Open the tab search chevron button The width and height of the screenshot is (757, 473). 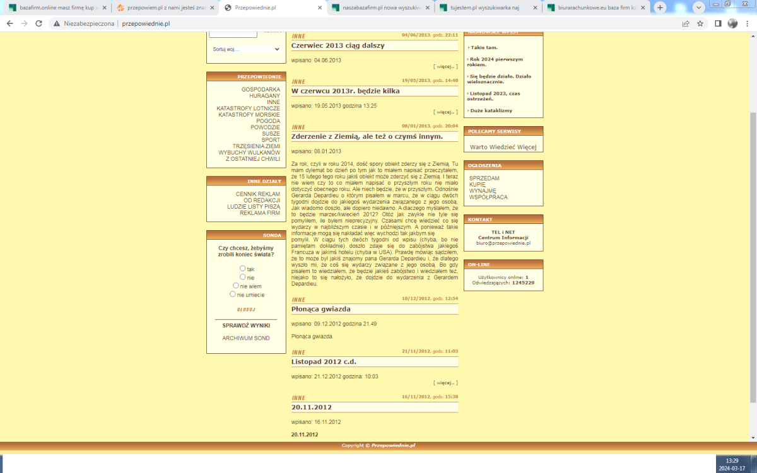pos(698,8)
